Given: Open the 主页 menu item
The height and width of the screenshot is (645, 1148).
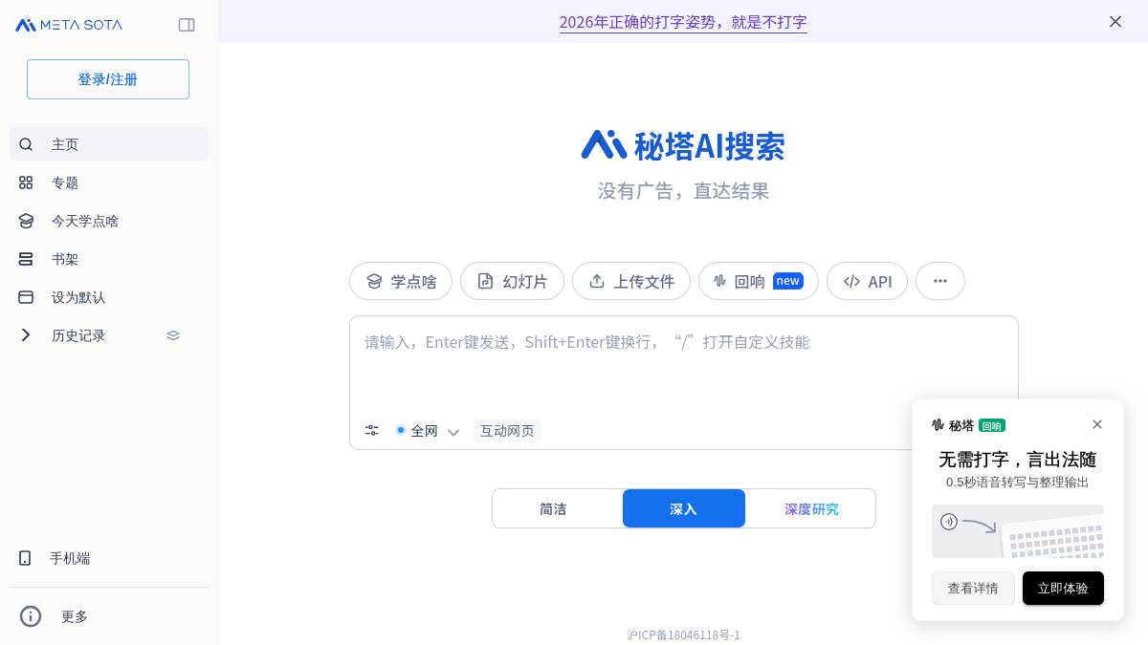Looking at the screenshot, I should pos(109,144).
